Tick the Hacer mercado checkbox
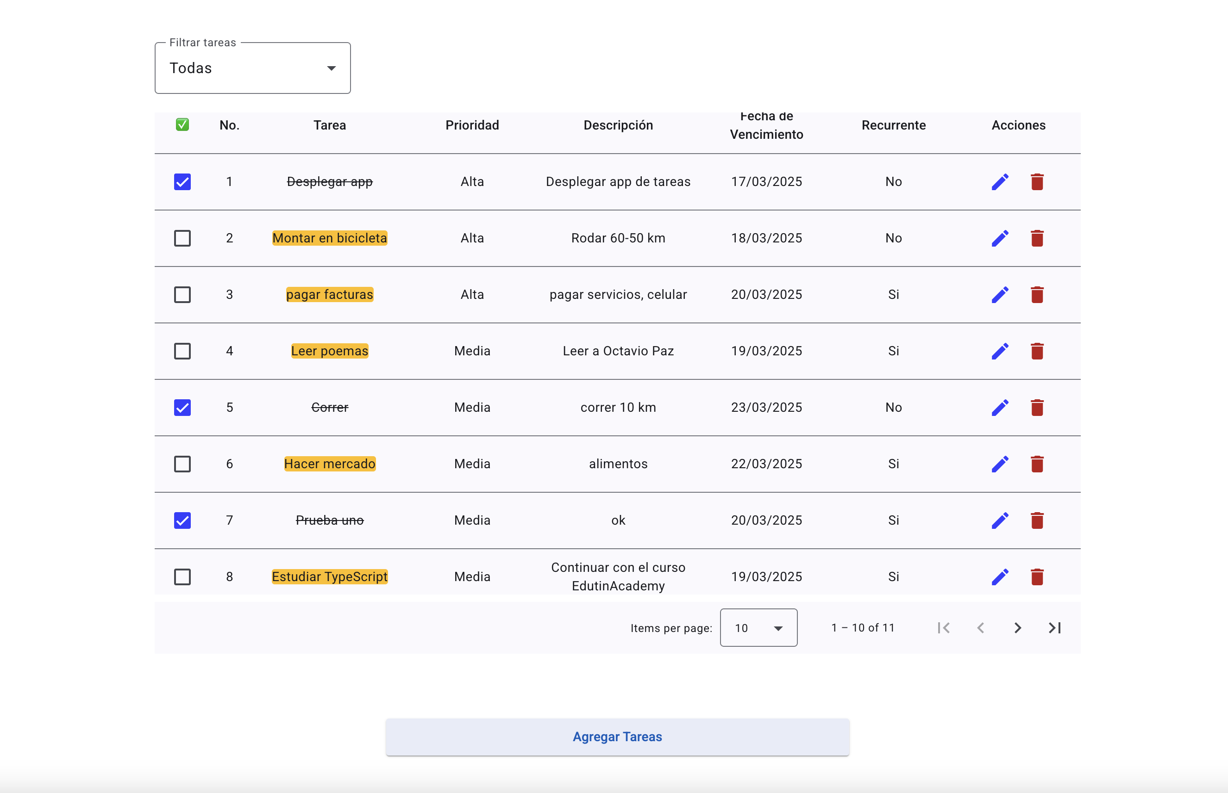 [x=182, y=464]
